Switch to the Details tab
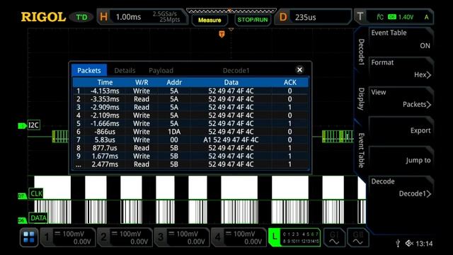This screenshot has width=453, height=255. [125, 71]
